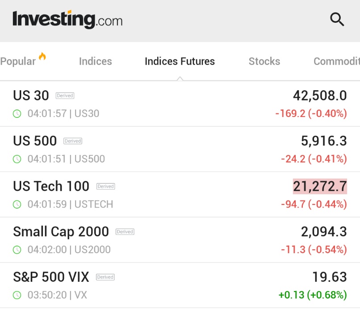Click the flame icon beside Popular
The image size is (360, 309).
(x=42, y=56)
